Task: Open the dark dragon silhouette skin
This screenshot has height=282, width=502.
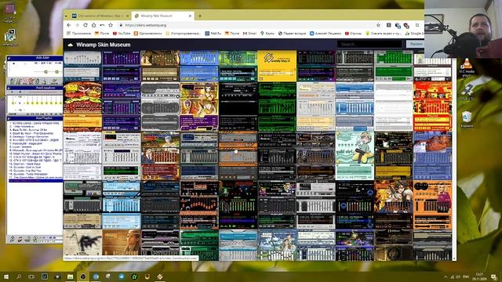Action: click(x=82, y=244)
